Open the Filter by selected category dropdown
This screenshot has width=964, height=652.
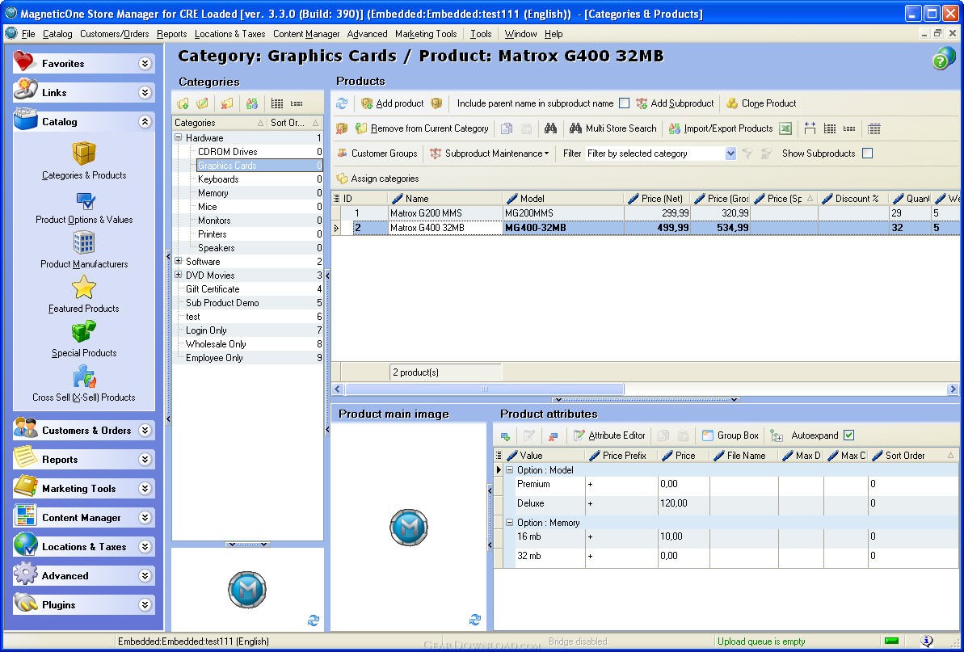coord(730,154)
